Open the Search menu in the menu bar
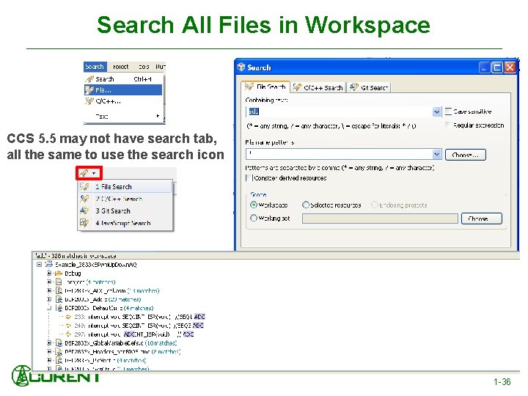Viewport: 528px width, 396px height. [95, 67]
